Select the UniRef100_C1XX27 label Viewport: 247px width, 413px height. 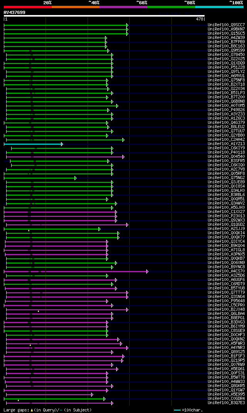coord(226,212)
